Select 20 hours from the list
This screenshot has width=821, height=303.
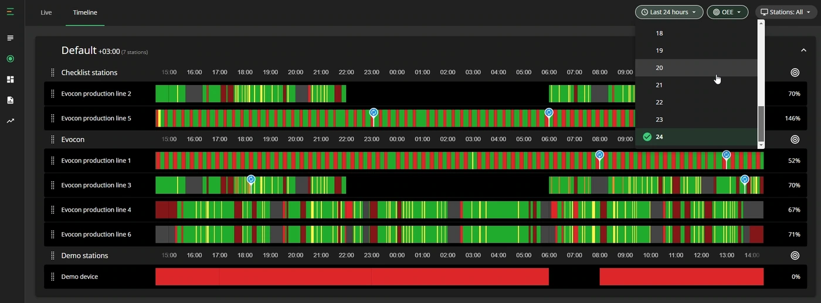(x=696, y=67)
